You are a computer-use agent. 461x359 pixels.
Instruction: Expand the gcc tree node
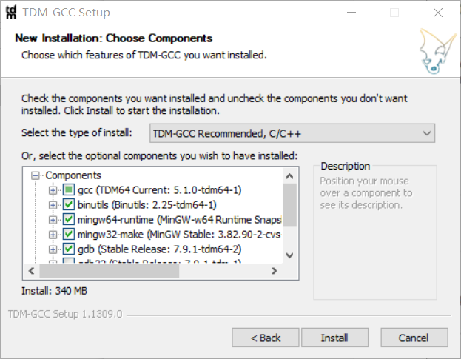point(53,190)
